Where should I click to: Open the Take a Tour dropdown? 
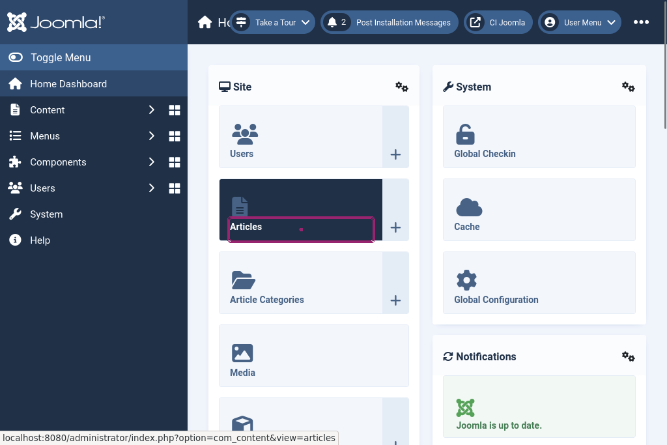(272, 22)
